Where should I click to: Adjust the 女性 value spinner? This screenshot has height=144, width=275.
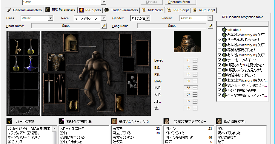(195, 95)
